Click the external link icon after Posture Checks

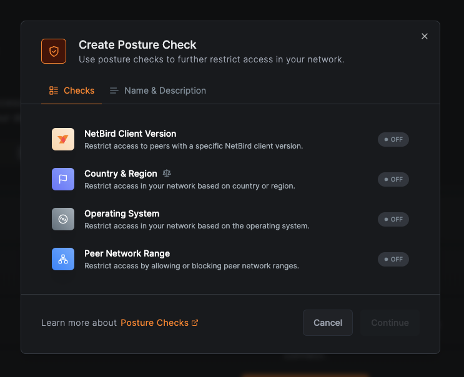pos(195,323)
